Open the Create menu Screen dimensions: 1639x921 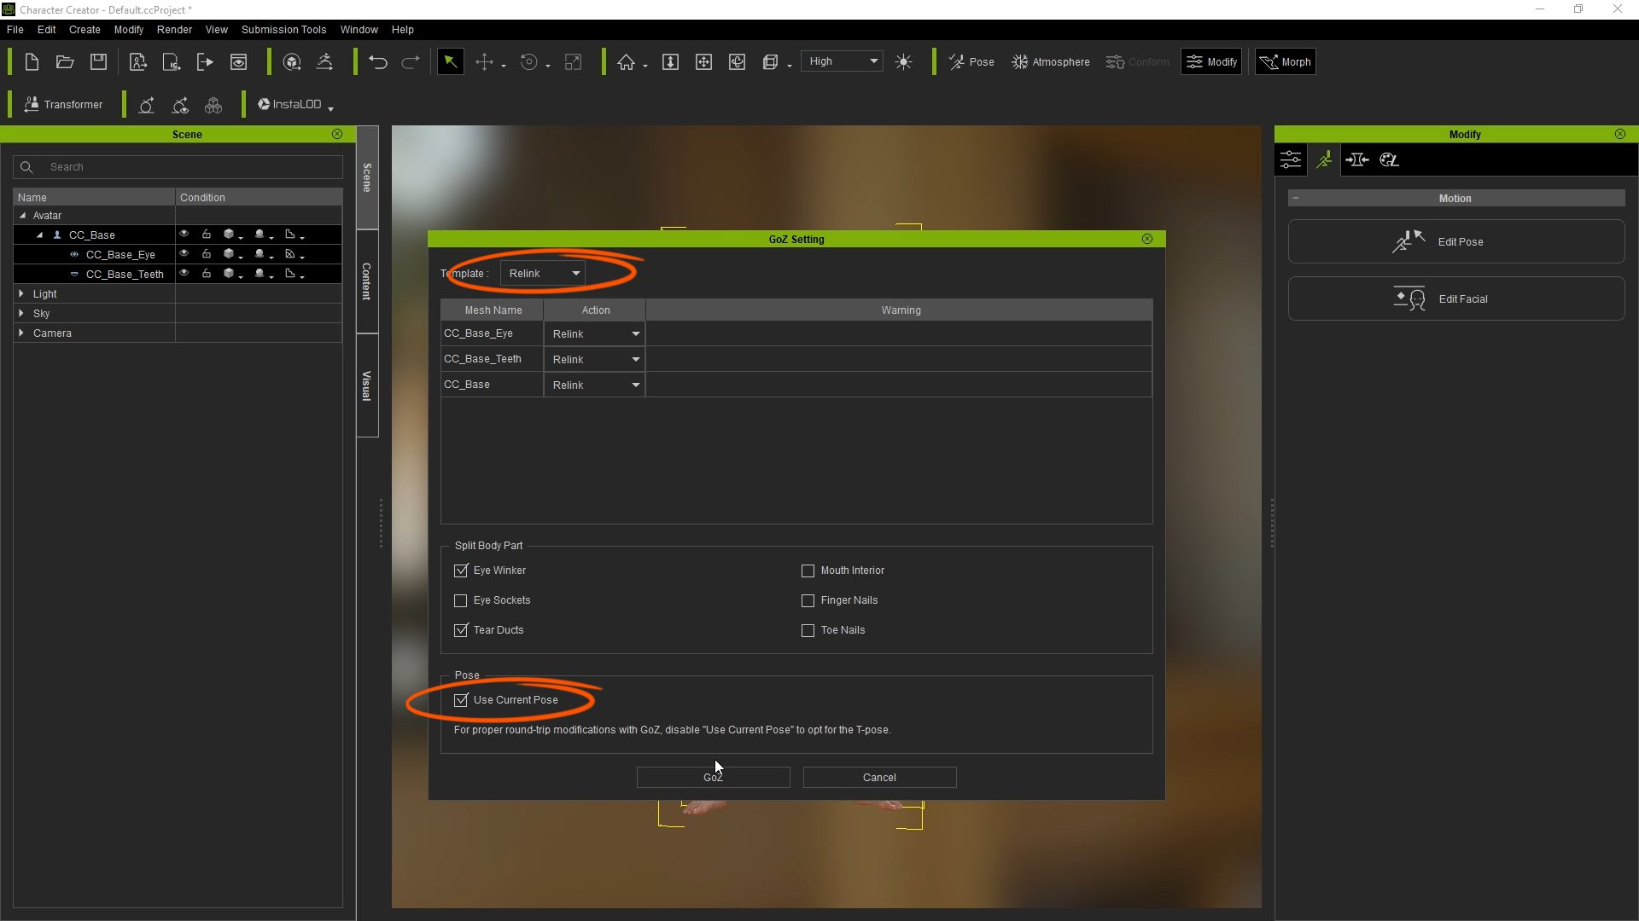pyautogui.click(x=85, y=29)
